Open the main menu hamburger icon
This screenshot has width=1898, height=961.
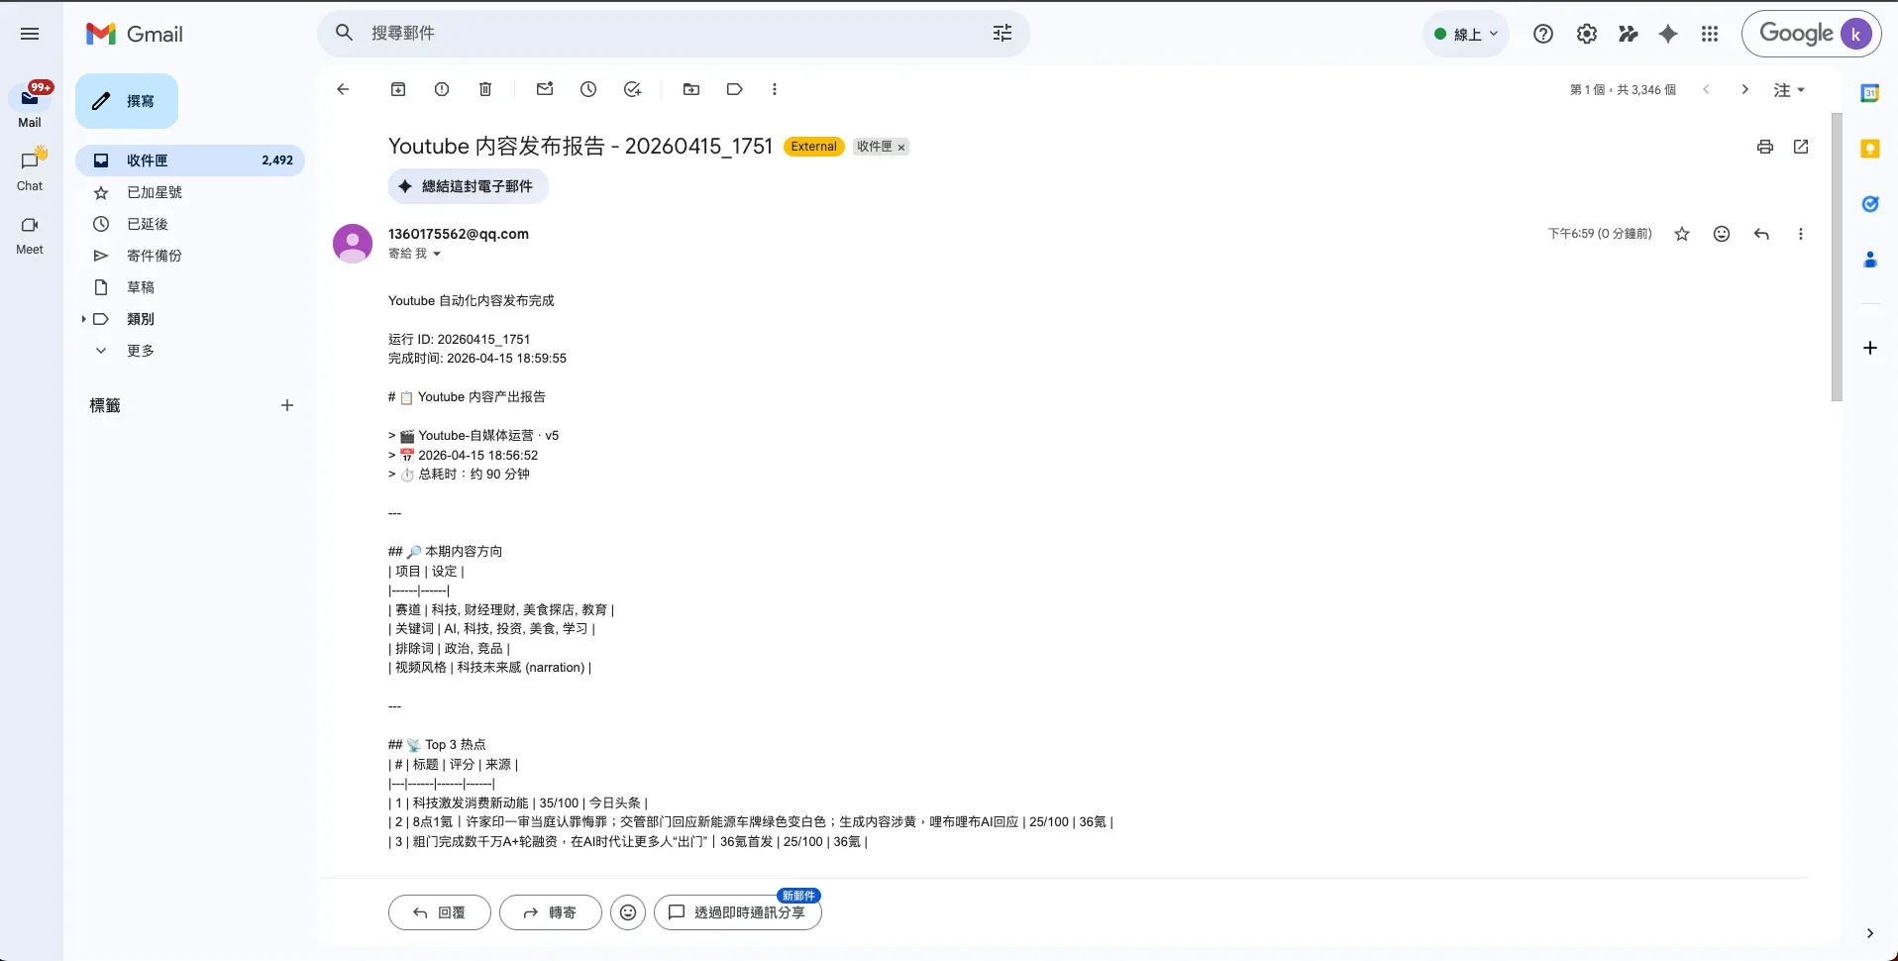click(30, 34)
